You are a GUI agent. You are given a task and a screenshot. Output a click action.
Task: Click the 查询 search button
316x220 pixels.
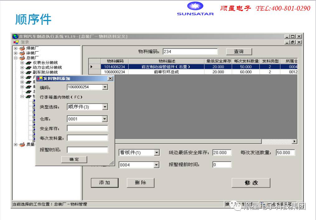point(238,52)
